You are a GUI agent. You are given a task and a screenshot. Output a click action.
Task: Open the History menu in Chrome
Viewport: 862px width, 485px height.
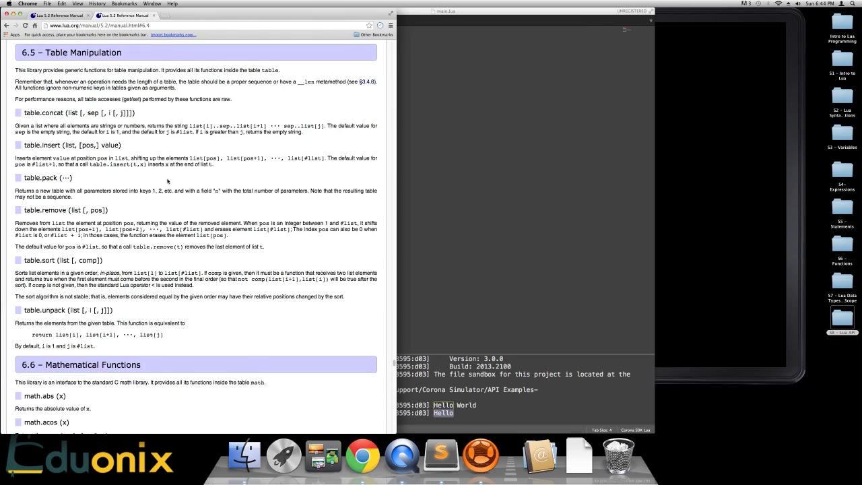pyautogui.click(x=97, y=3)
